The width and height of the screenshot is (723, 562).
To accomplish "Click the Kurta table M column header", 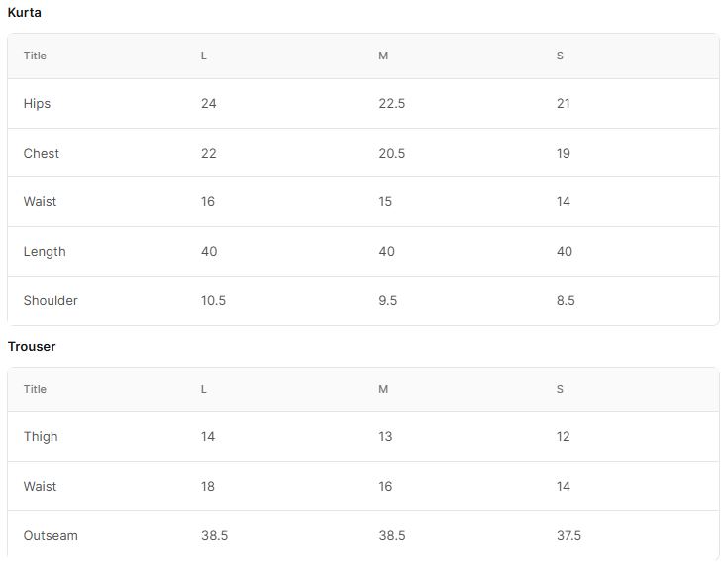I will [x=383, y=56].
